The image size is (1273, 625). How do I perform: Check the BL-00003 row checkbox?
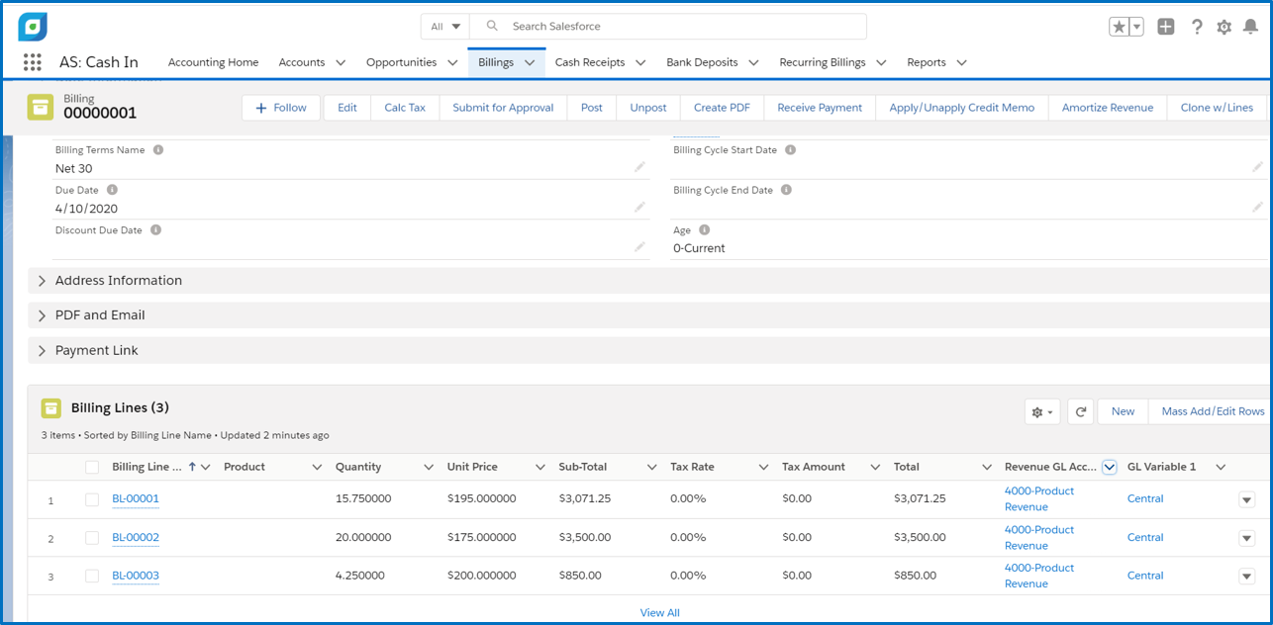click(x=92, y=576)
